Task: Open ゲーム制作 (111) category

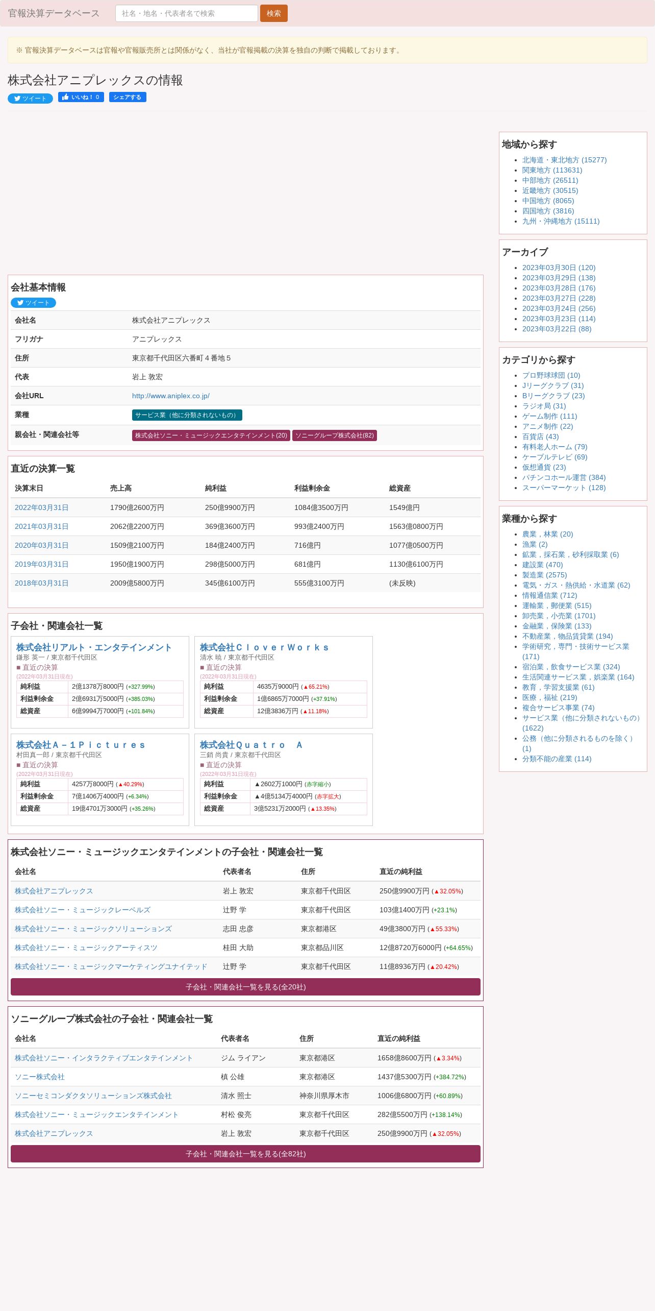Action: click(549, 416)
